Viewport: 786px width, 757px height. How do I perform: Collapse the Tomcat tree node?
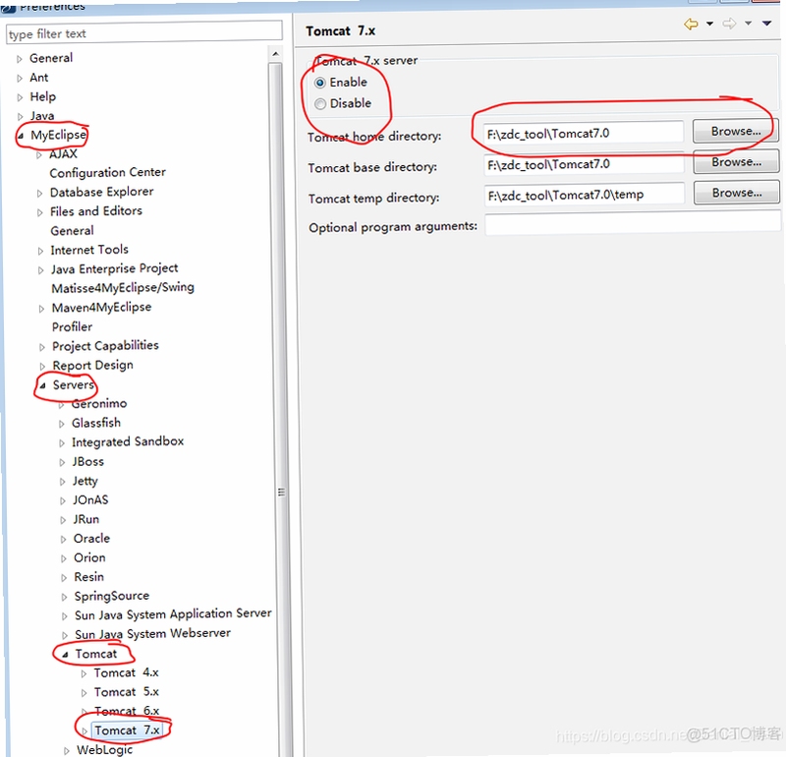tap(65, 655)
